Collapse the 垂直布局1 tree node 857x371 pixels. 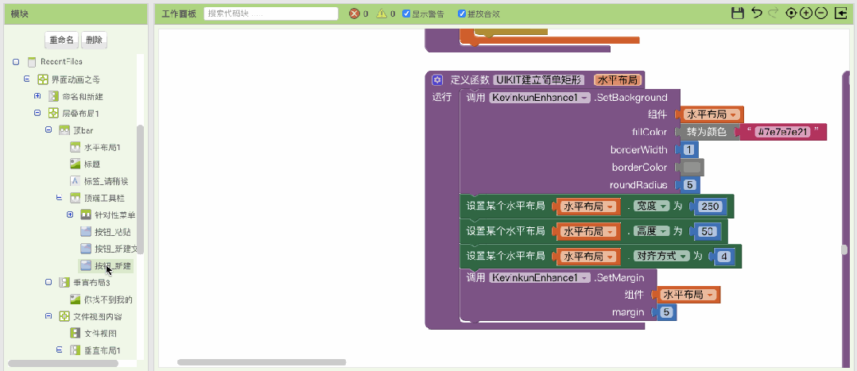(x=59, y=350)
